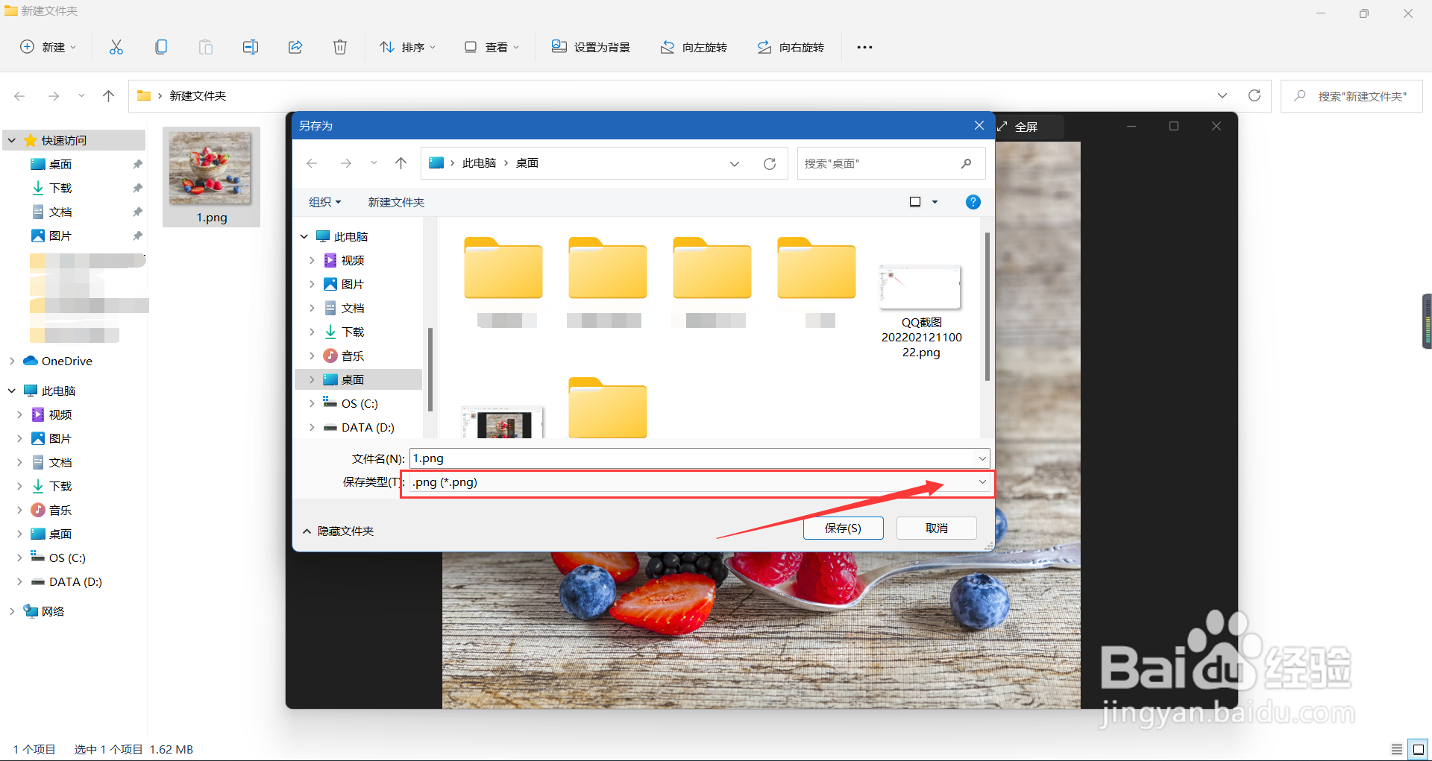Collapse 此电脑 in the dialog tree
The height and width of the screenshot is (761, 1432).
pos(304,236)
